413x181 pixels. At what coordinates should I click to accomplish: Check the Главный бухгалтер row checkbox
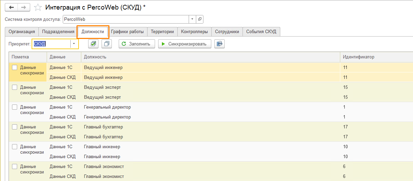(15, 127)
